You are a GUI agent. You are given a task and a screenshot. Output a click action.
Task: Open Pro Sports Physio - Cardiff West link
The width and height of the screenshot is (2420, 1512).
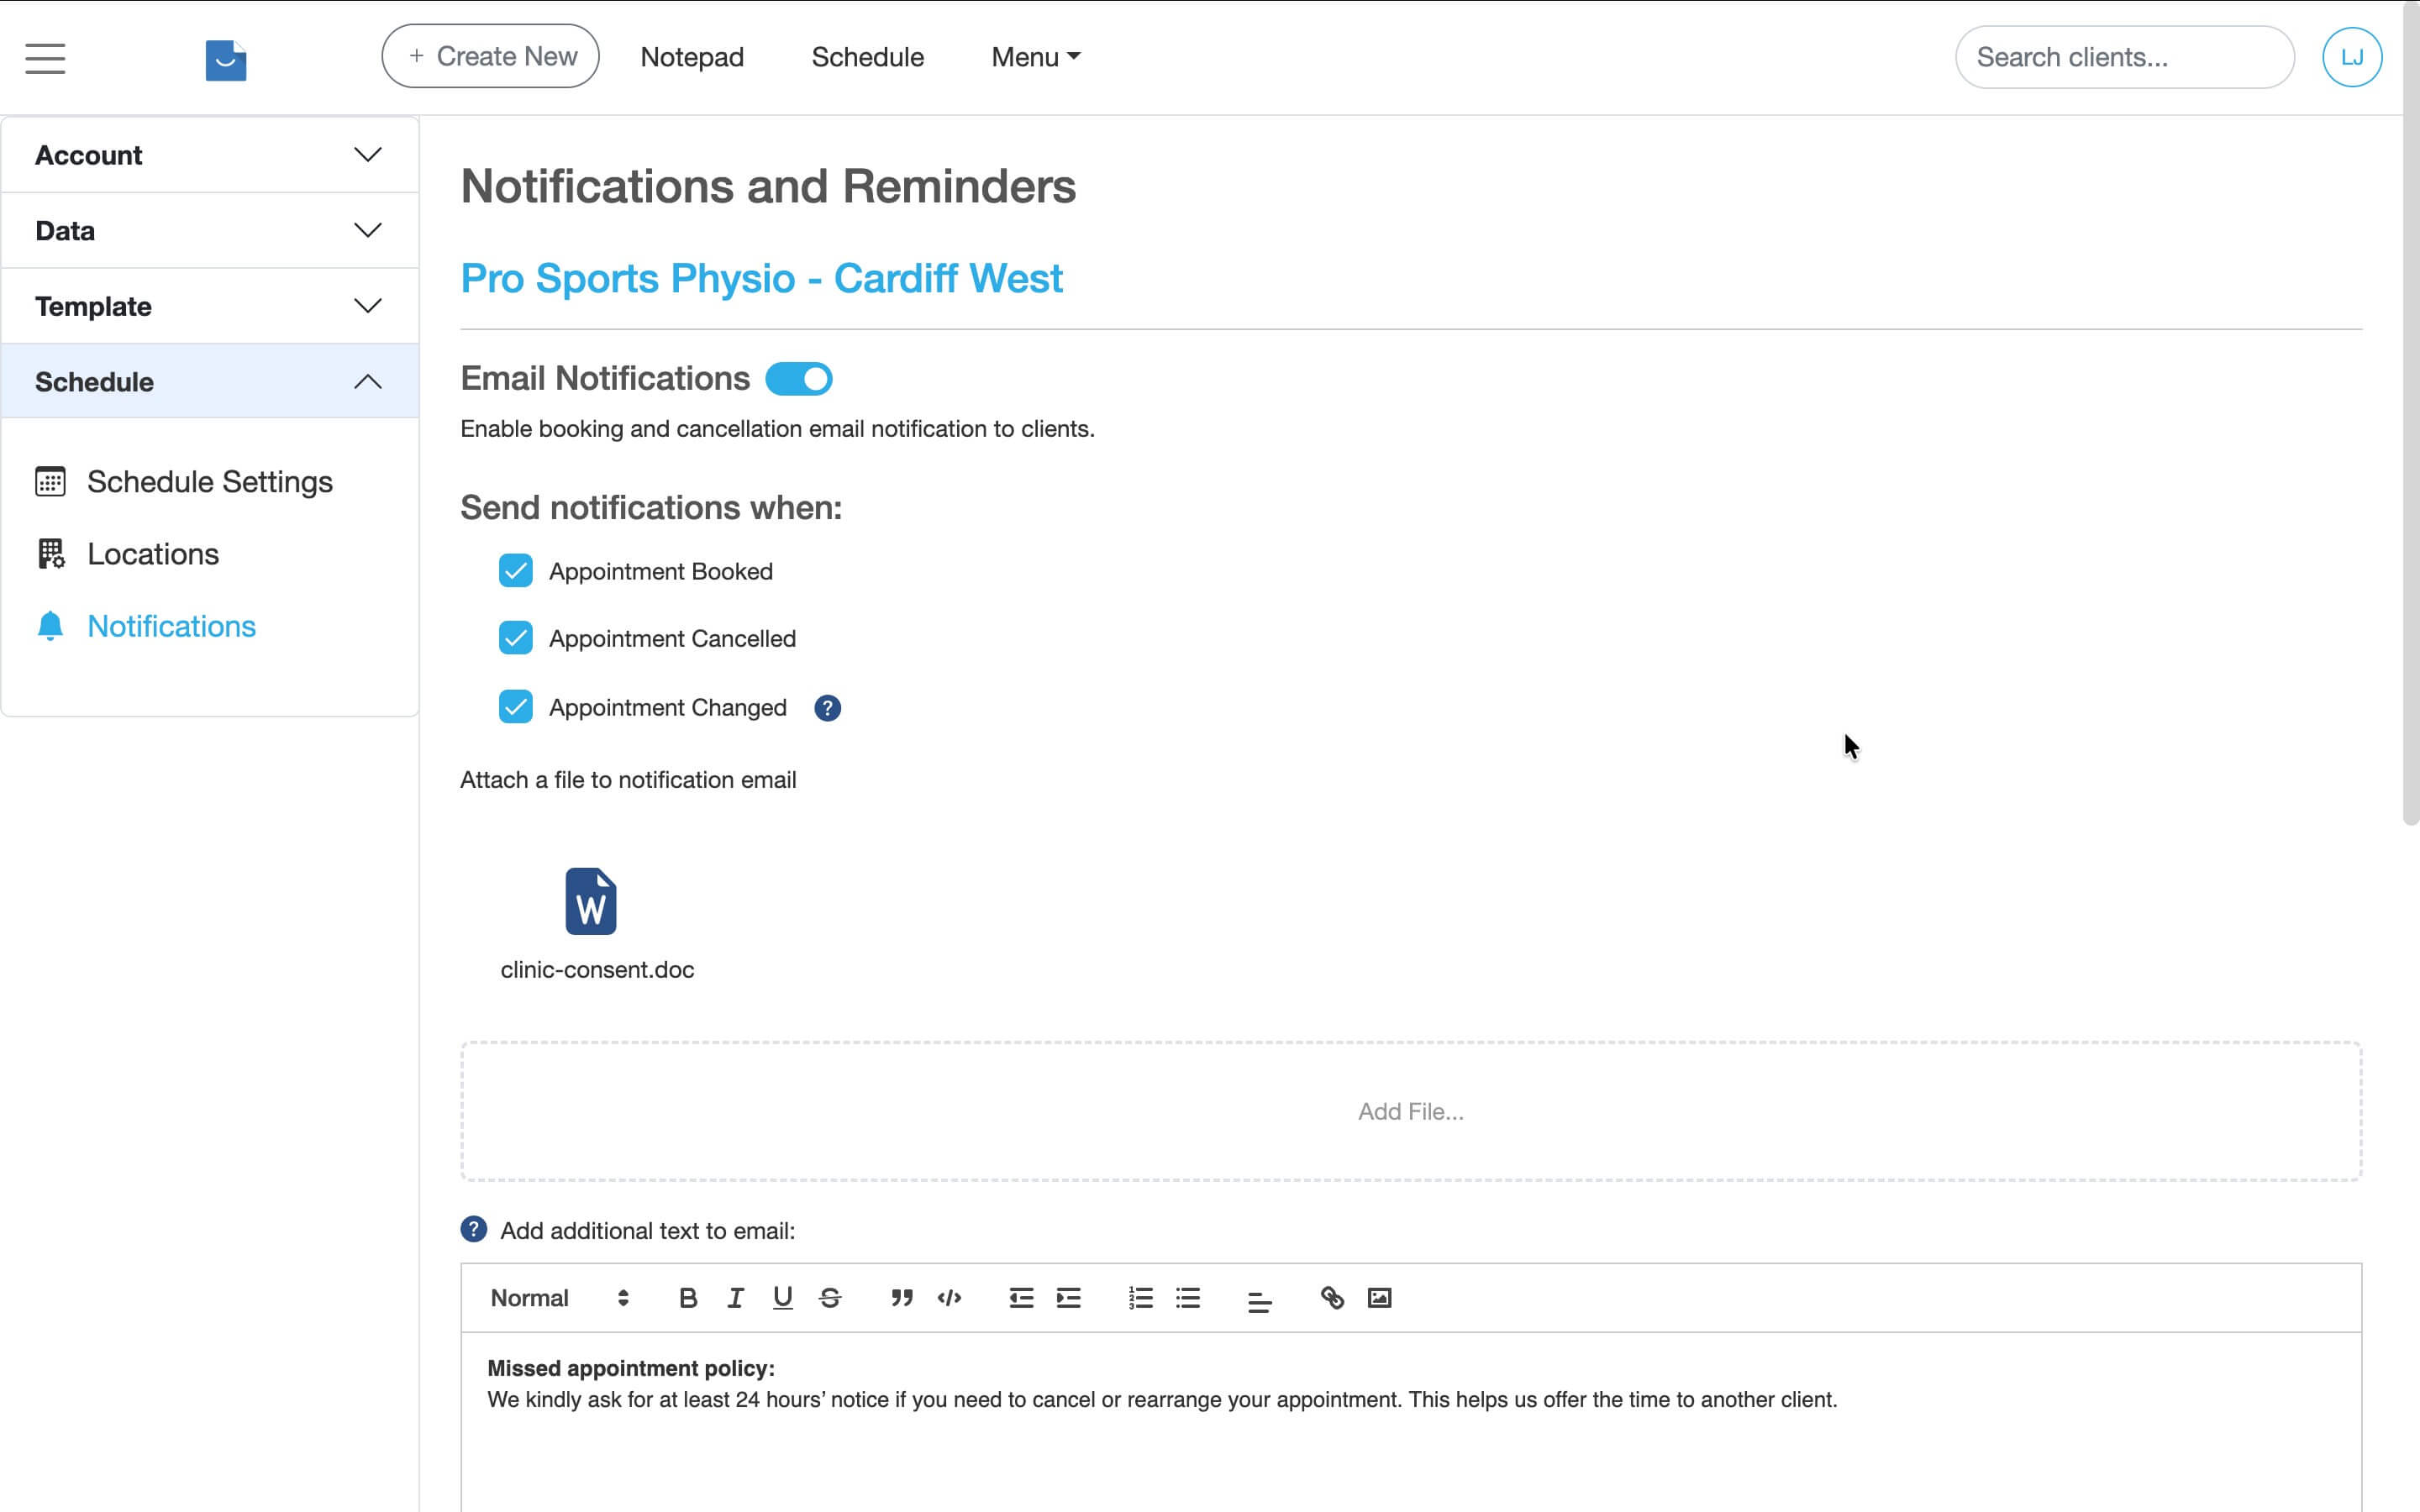[761, 279]
